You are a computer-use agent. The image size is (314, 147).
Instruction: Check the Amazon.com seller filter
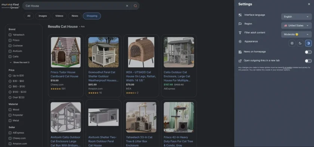(x=10, y=144)
